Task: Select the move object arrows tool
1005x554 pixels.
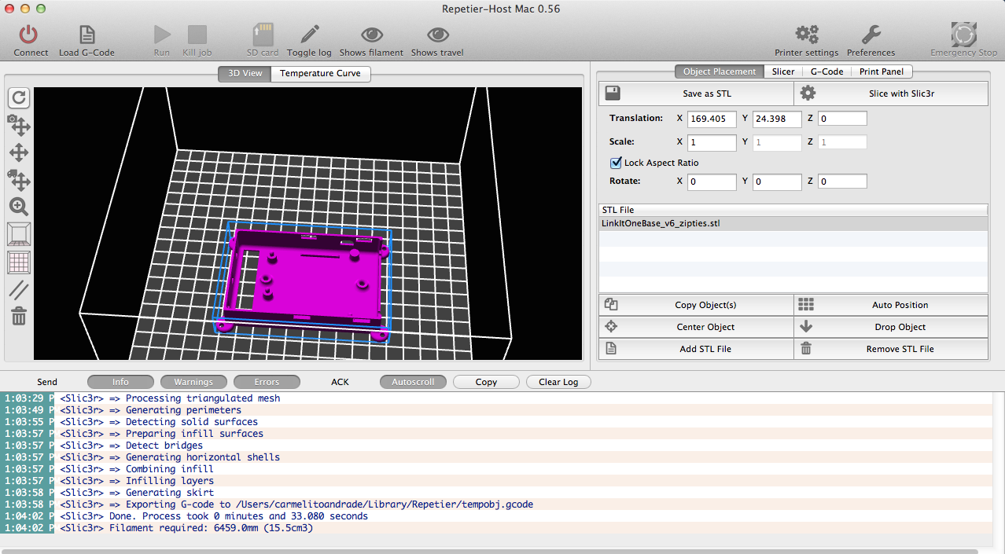Action: [19, 180]
